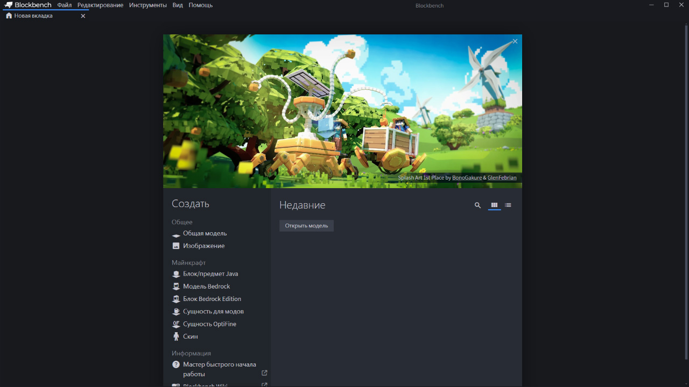Click the Сущность OptiFine icon

pos(176,324)
